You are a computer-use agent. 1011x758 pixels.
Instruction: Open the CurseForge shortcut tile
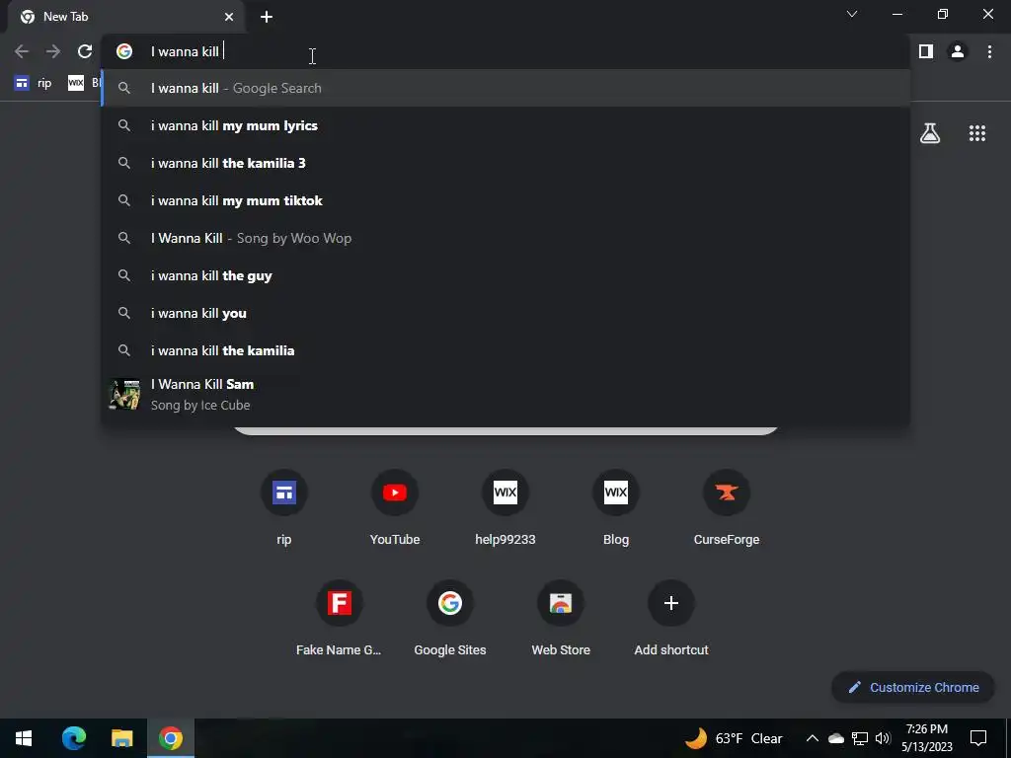(727, 508)
